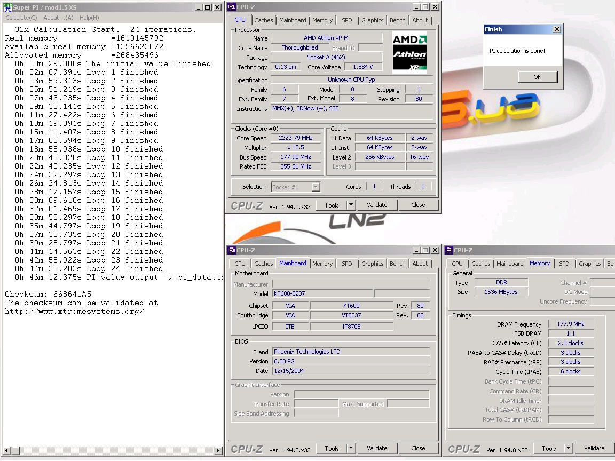Maximize the Super PI window

[x=208, y=7]
